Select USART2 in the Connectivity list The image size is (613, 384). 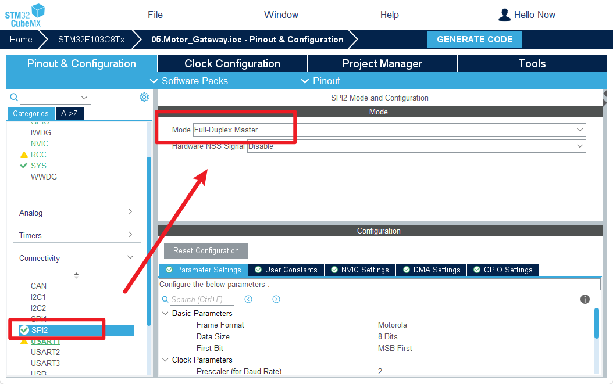[45, 352]
